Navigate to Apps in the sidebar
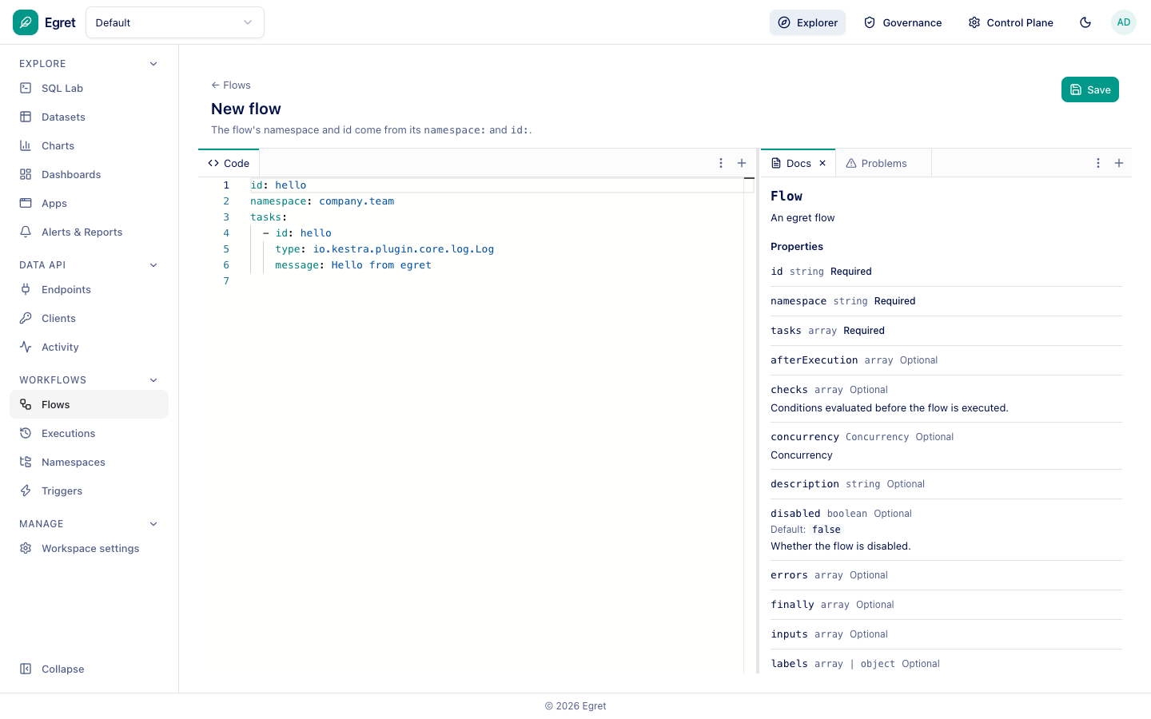 point(89,204)
